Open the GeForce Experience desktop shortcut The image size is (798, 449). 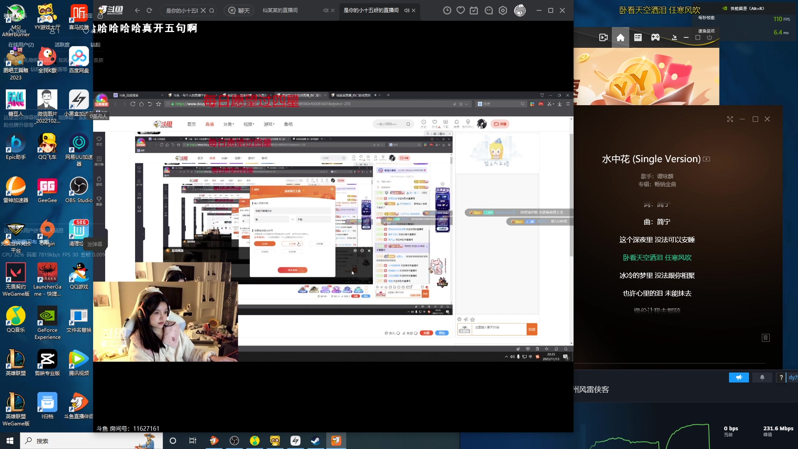[x=47, y=323]
